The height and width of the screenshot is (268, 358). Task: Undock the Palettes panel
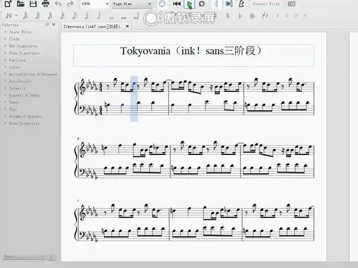pyautogui.click(x=47, y=25)
